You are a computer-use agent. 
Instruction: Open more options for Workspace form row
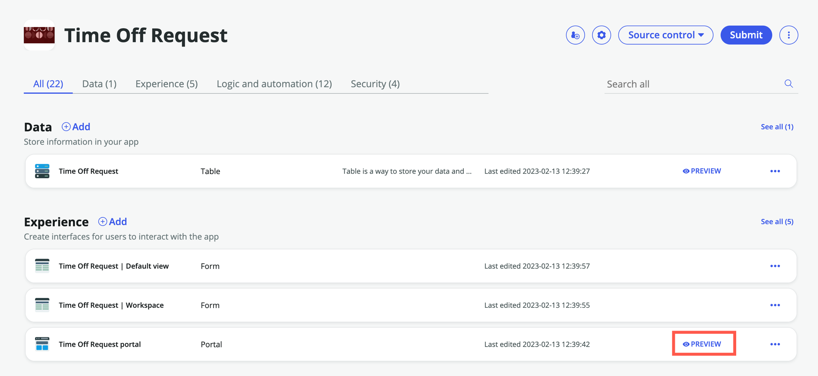tap(775, 305)
